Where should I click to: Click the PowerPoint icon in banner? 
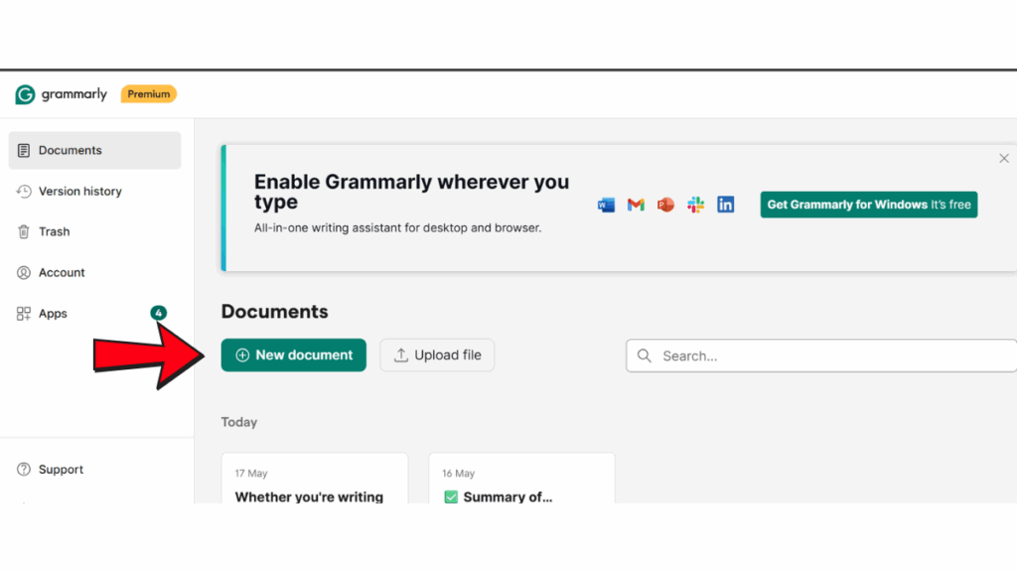(665, 205)
